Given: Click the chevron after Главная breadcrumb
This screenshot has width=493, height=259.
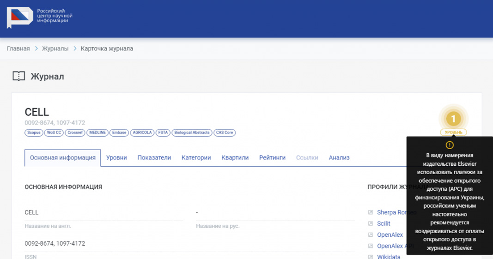Looking at the screenshot, I should 36,49.
